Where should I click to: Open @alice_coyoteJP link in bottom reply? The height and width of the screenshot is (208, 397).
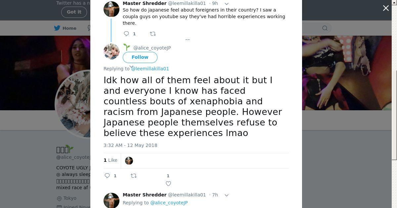[169, 203]
